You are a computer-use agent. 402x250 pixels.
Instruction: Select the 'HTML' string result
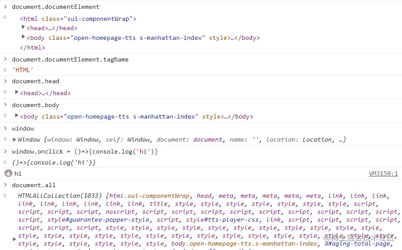coord(23,70)
